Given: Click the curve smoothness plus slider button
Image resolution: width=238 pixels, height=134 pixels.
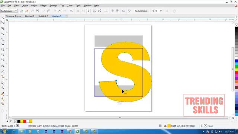Looking at the screenshot, I should [161, 11].
